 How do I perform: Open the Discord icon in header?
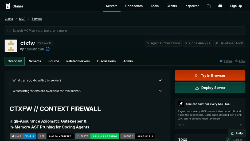(220, 6)
